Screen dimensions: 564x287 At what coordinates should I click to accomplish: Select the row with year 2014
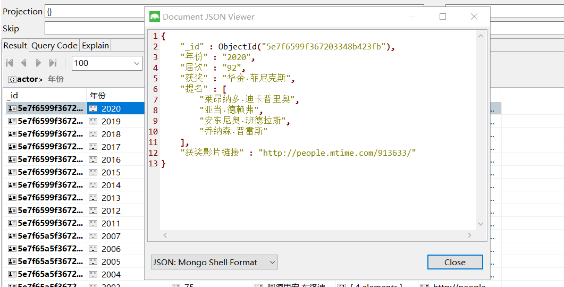pos(75,185)
